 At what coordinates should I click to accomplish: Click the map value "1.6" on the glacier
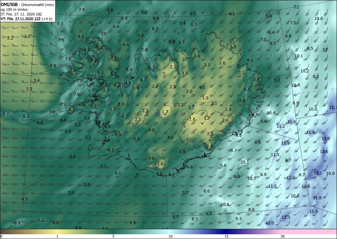click(192, 119)
